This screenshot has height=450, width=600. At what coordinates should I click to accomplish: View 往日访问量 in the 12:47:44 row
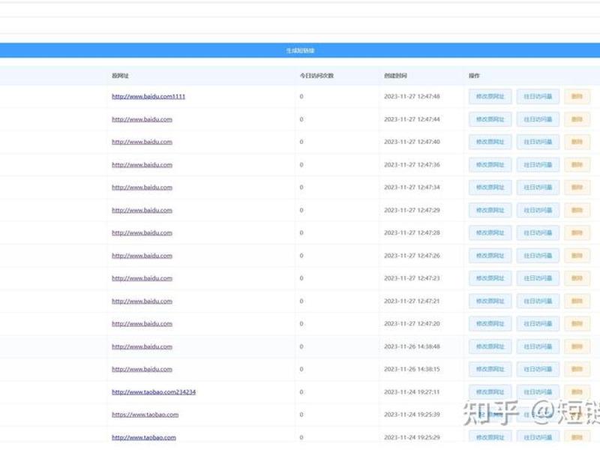(x=538, y=119)
